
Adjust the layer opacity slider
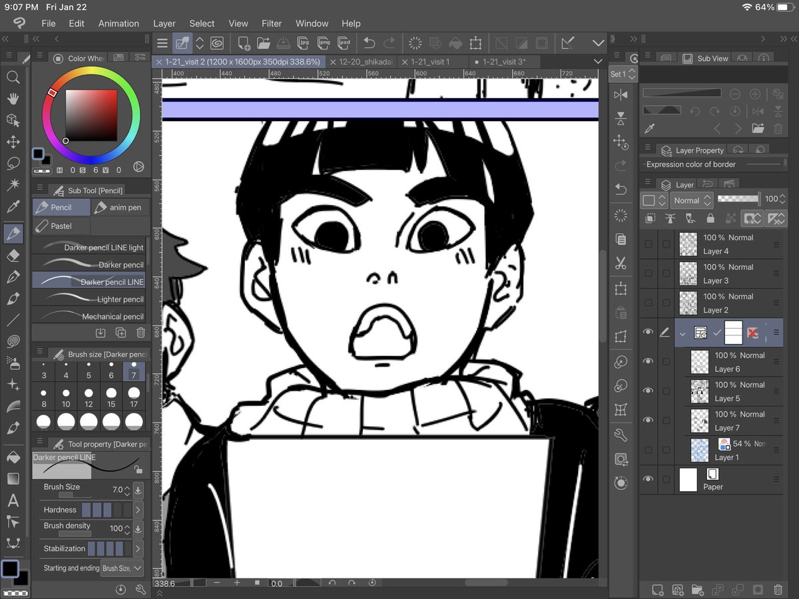point(738,198)
